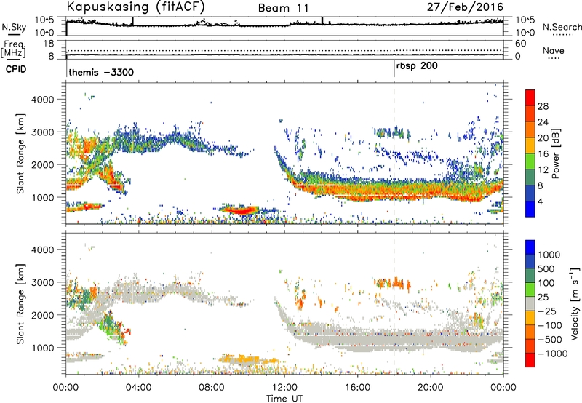The width and height of the screenshot is (582, 403).
Task: Click the 2000 range tick in Power panel
Action: [43, 164]
